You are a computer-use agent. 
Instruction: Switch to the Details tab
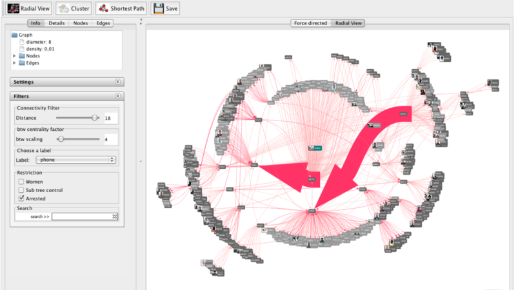click(56, 23)
